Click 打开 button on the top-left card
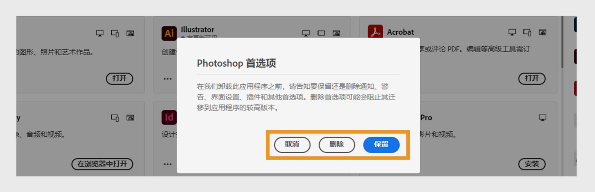Screen dimensions: 595x192 pos(119,79)
